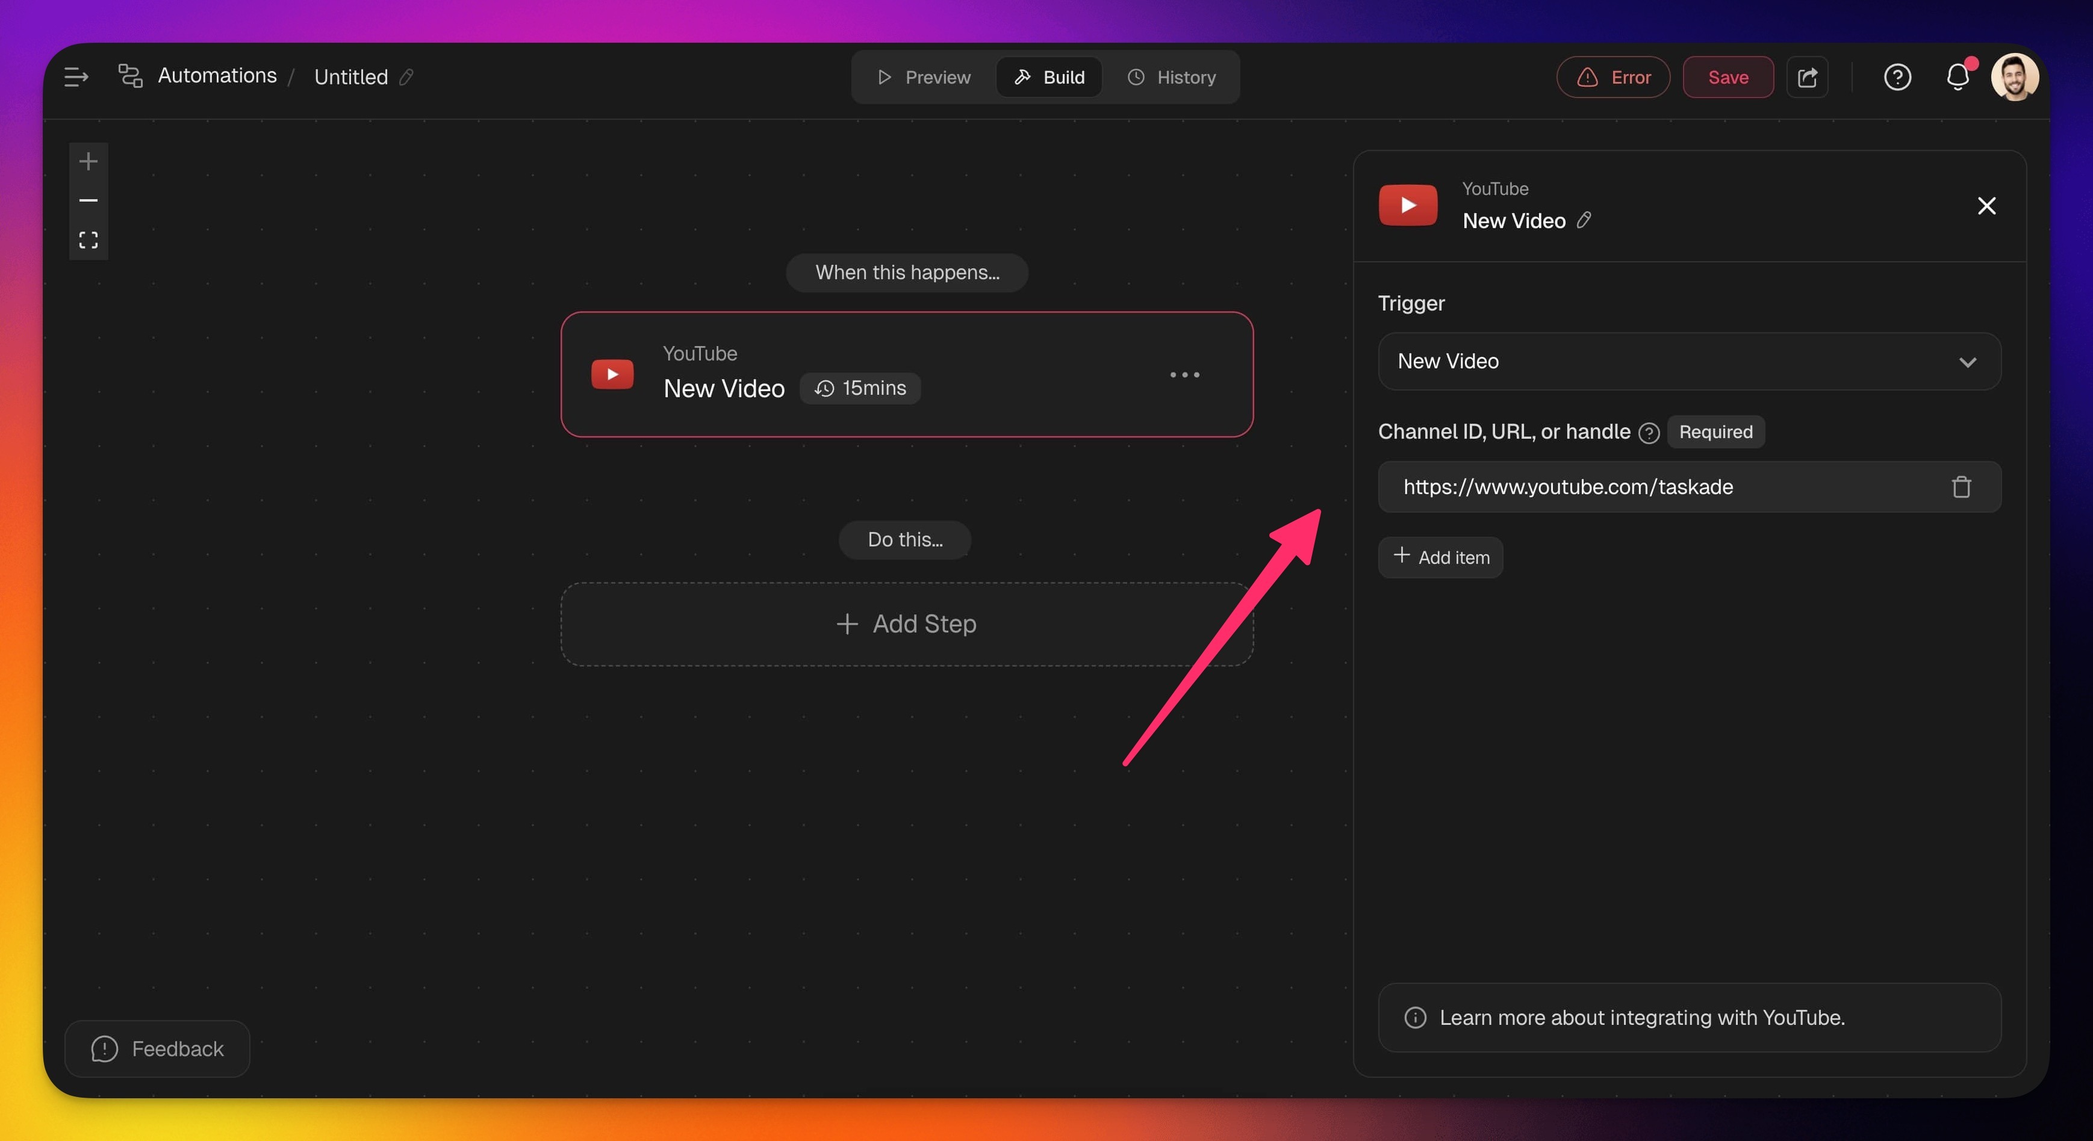Click the channel URL input field

[1658, 487]
